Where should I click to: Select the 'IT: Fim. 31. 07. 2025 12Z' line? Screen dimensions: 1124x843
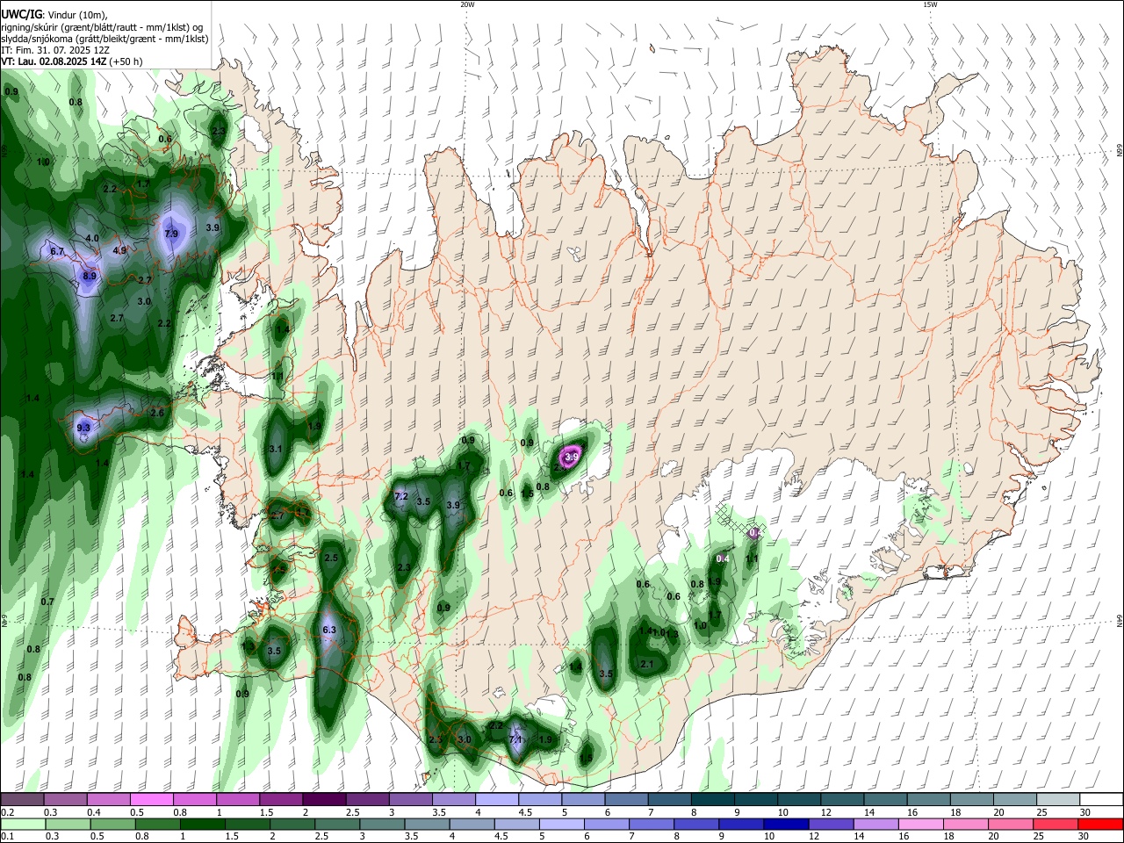pyautogui.click(x=55, y=50)
